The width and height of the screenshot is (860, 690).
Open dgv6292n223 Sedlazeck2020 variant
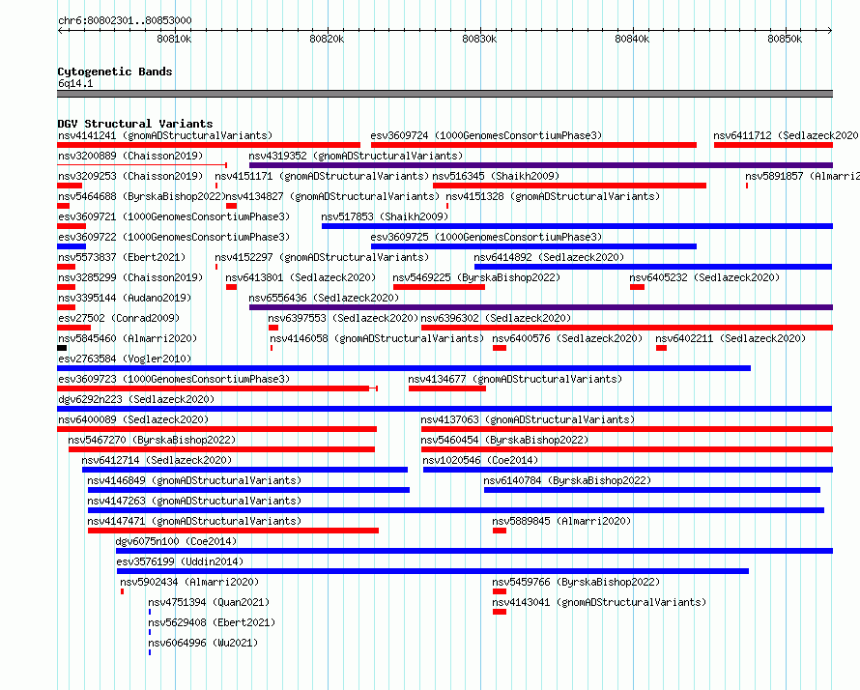point(136,399)
